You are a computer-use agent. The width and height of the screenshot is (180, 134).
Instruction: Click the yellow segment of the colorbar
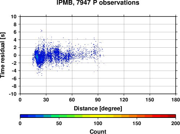[x=98, y=116]
